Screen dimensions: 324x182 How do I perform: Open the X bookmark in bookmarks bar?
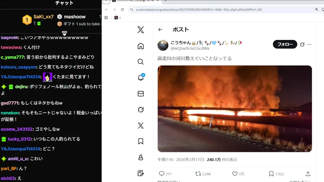117,18
